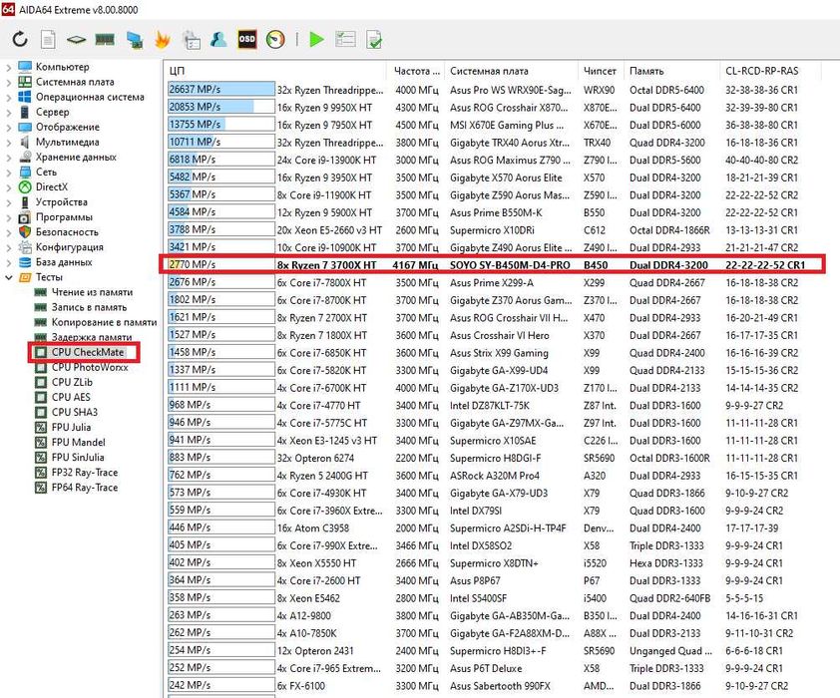
Task: Select Сеть in the tree
Action: [46, 172]
